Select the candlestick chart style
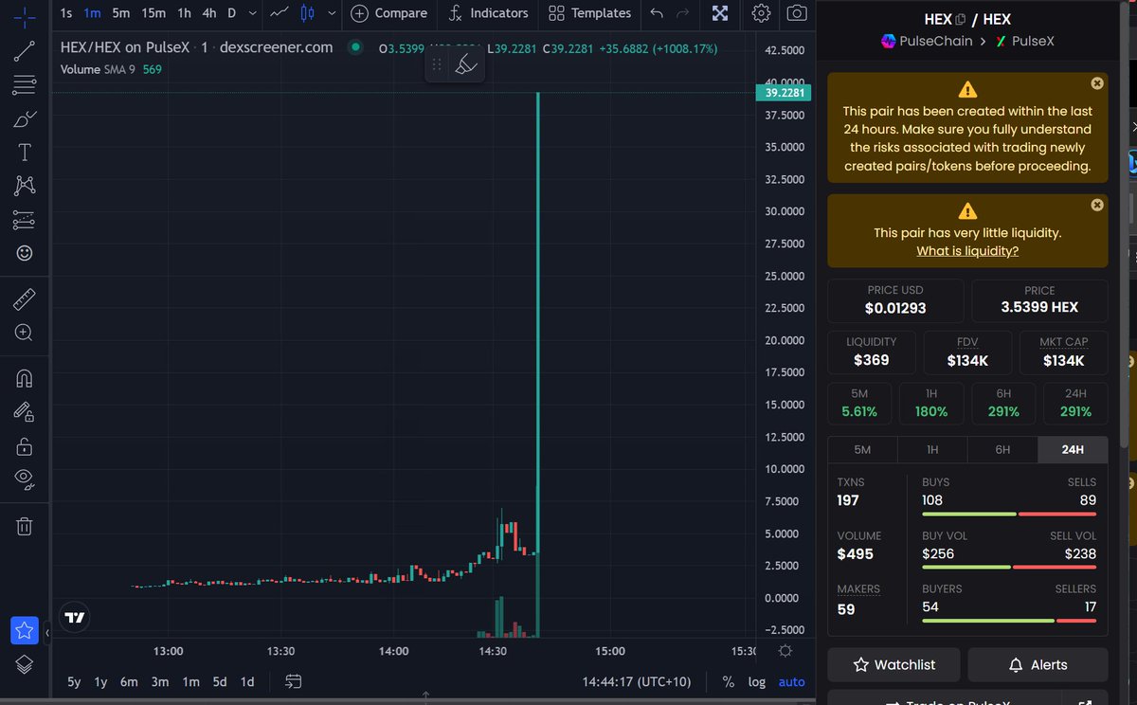The image size is (1137, 705). [x=307, y=13]
